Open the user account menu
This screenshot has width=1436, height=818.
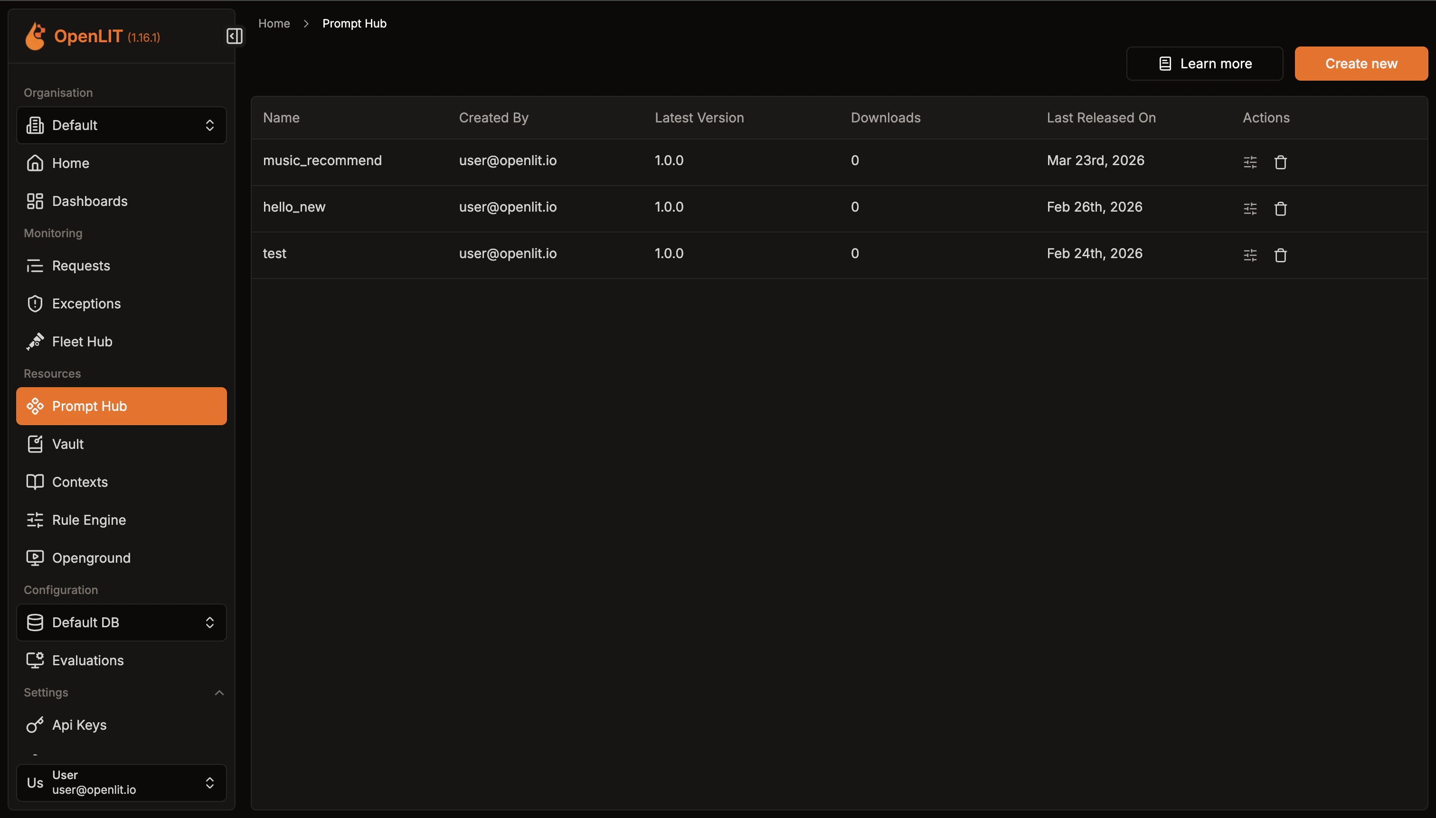click(x=122, y=782)
